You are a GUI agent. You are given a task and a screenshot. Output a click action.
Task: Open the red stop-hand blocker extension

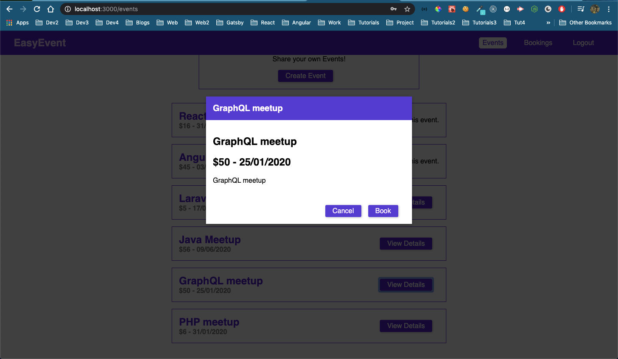[x=562, y=9]
